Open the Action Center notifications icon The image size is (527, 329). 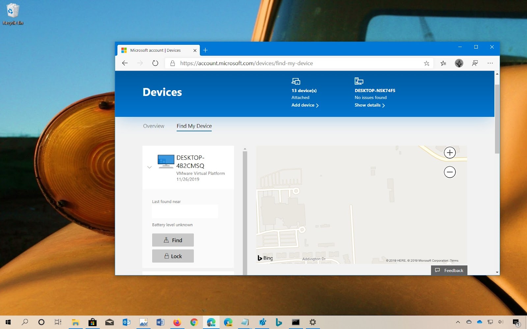point(516,322)
